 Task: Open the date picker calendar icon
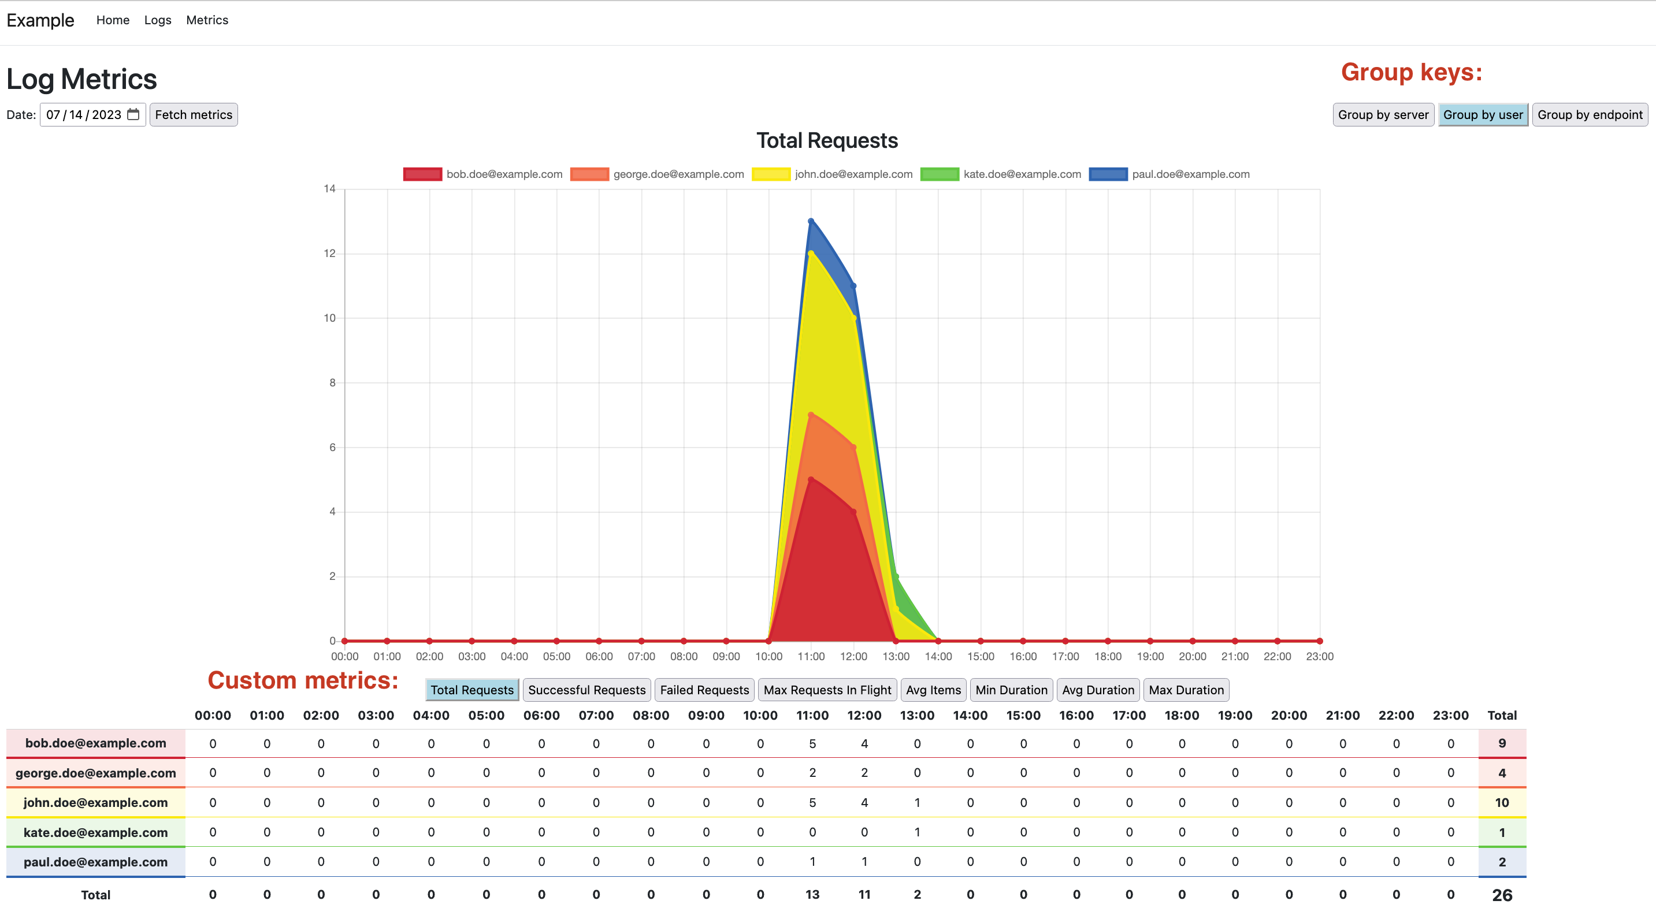133,114
